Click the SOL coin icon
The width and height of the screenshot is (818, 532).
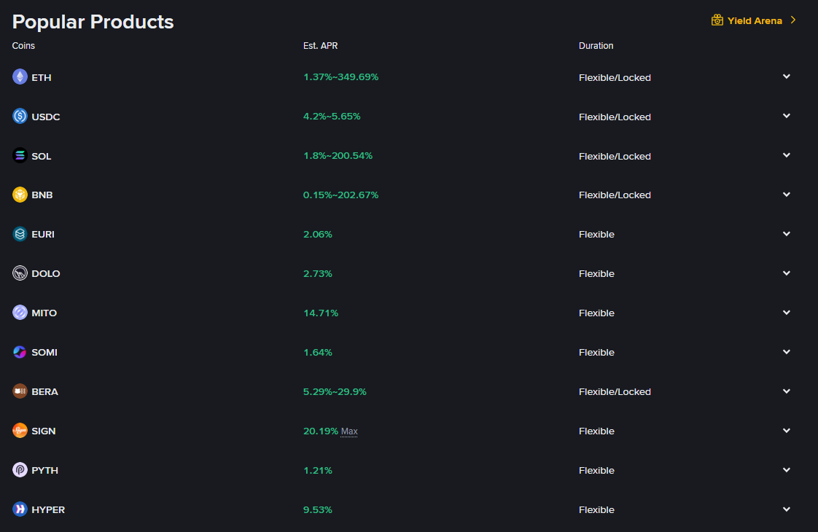[20, 156]
